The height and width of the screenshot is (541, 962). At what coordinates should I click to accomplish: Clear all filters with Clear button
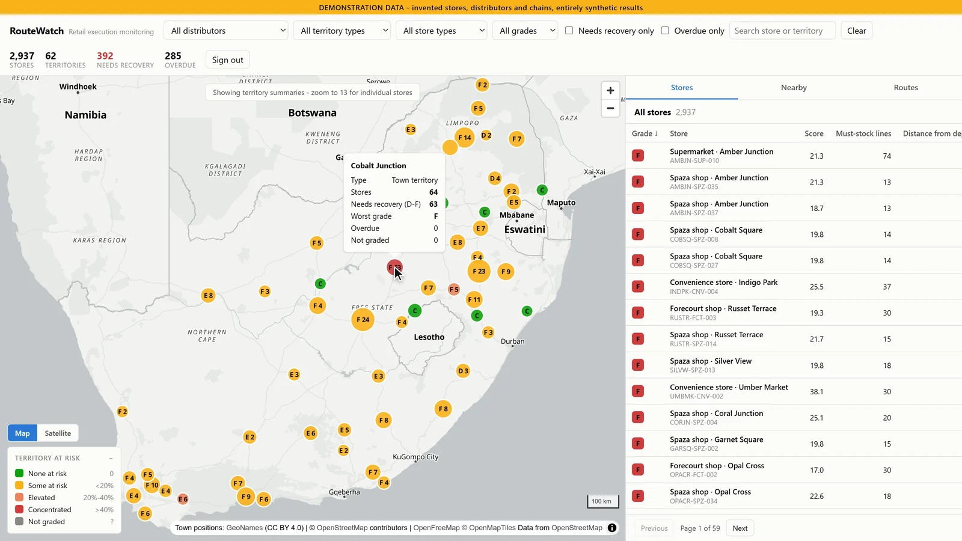[856, 31]
